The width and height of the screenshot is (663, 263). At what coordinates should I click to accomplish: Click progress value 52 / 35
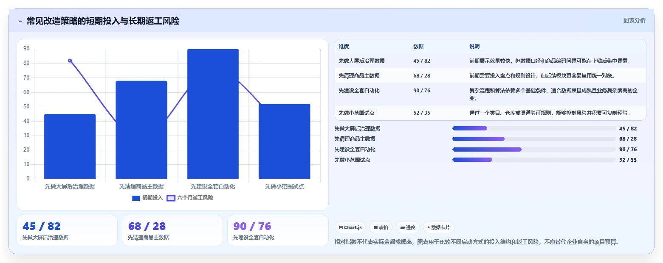[x=628, y=160]
